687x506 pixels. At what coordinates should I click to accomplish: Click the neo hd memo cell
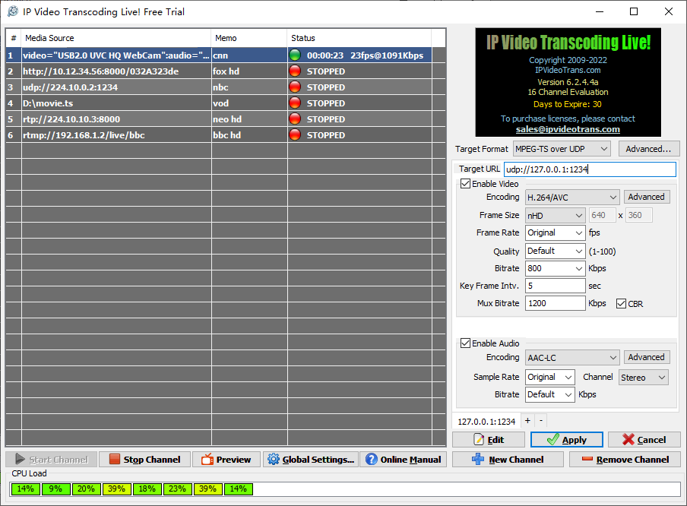click(x=249, y=119)
